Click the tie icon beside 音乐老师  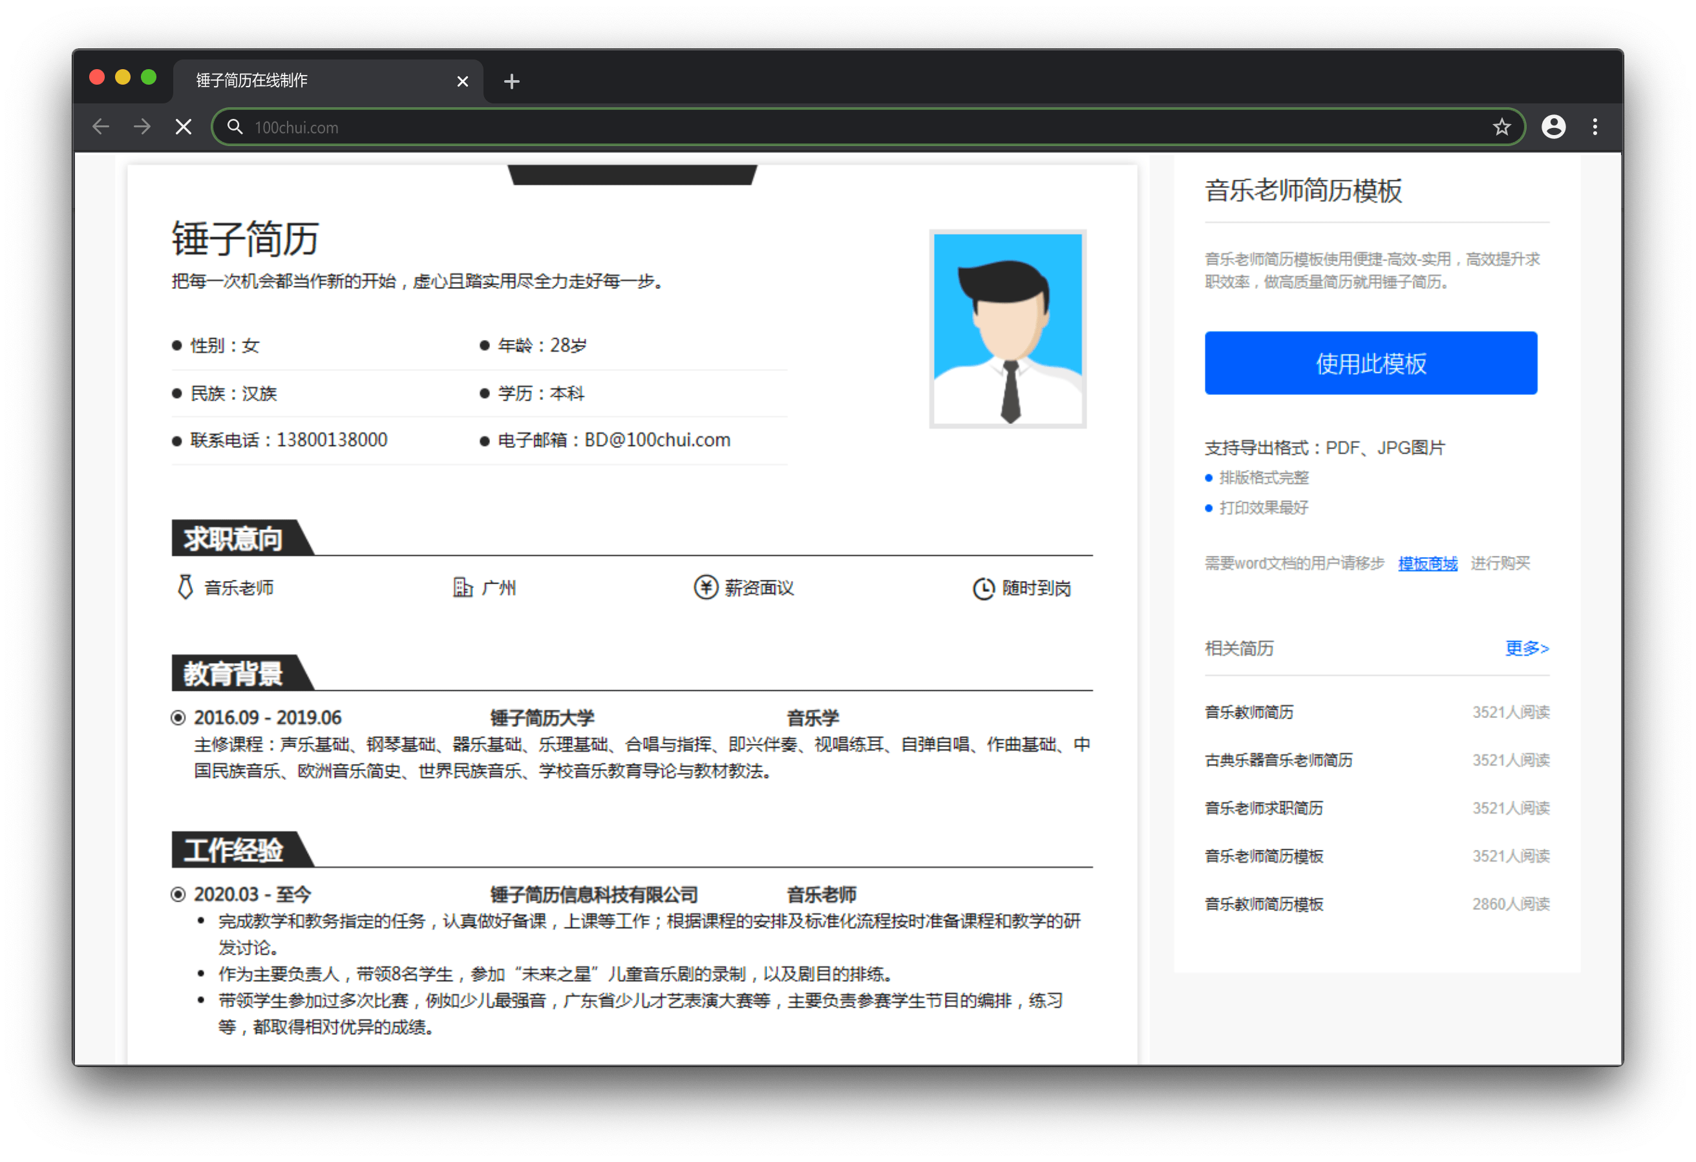pyautogui.click(x=185, y=587)
